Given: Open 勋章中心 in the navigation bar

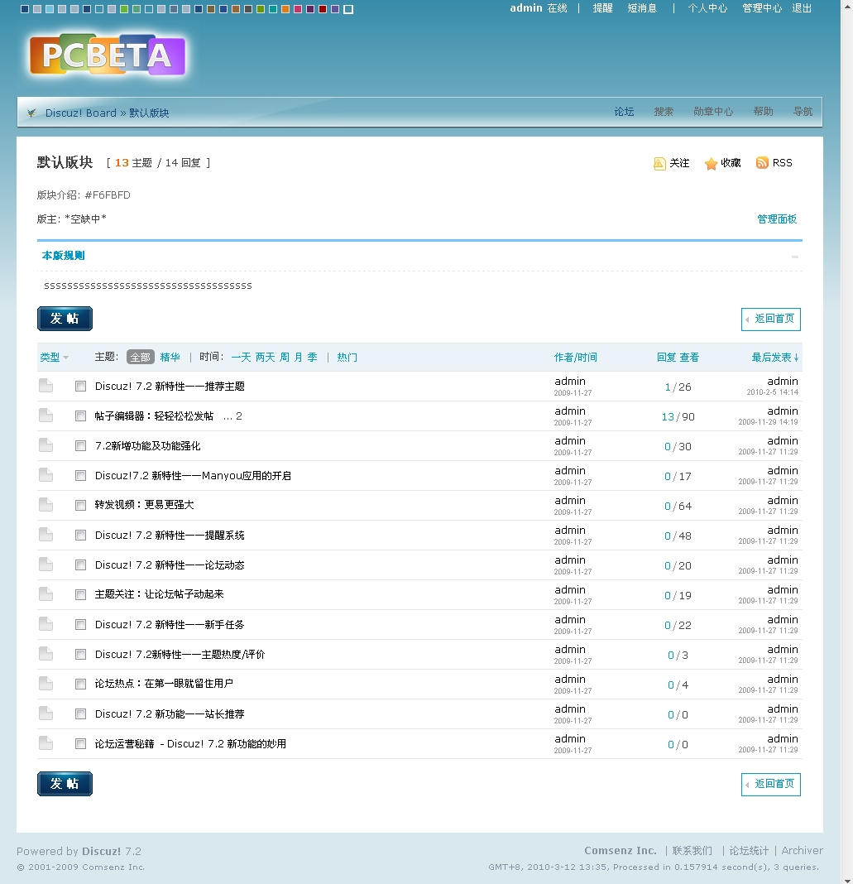Looking at the screenshot, I should point(713,112).
